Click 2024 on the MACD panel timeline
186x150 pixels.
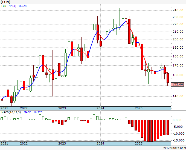tap(100, 143)
